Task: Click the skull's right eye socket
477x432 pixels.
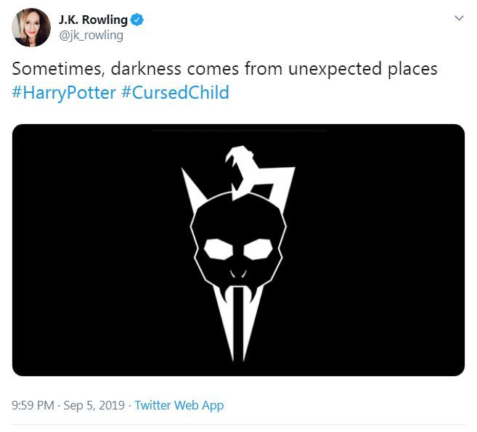Action: click(x=258, y=250)
